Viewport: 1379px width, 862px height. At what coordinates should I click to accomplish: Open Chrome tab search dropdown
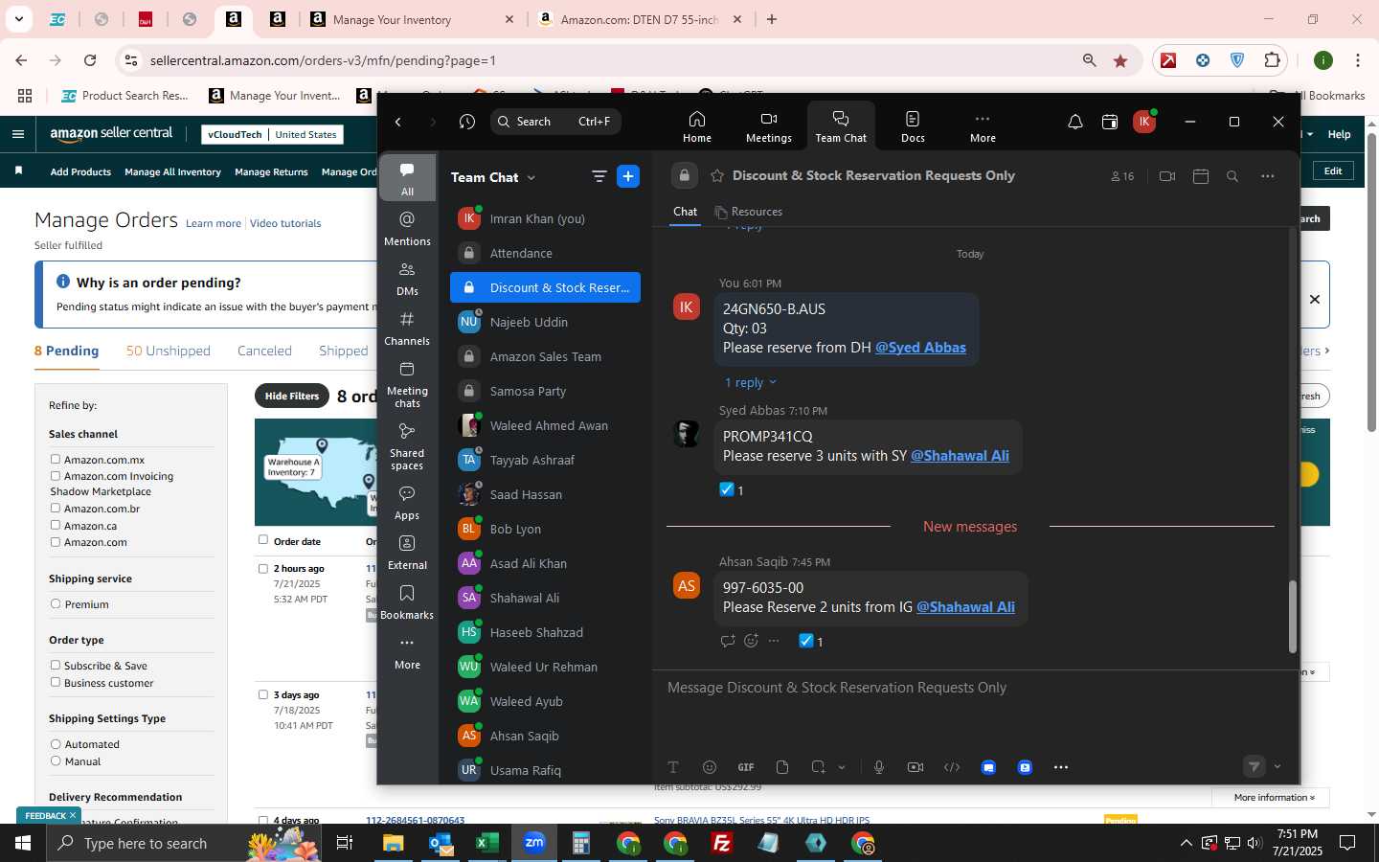(18, 19)
